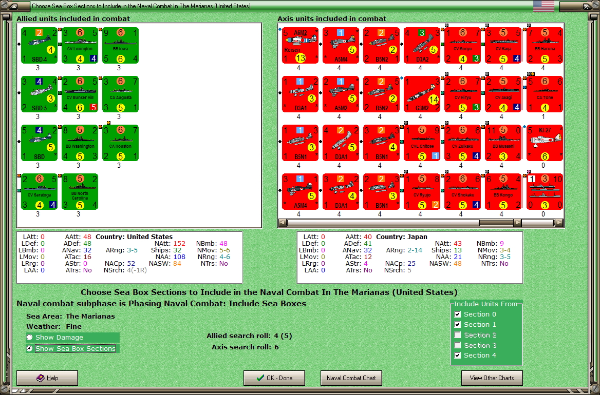600x395 pixels.
Task: Open the window system menu
Action: (13, 6)
